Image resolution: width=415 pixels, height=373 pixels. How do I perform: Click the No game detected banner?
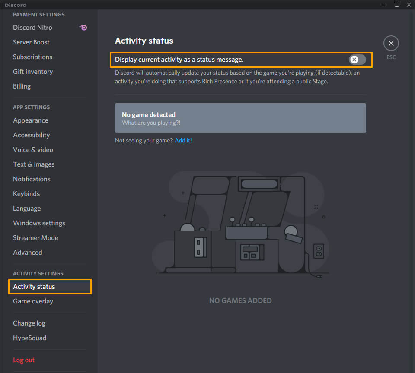click(240, 118)
